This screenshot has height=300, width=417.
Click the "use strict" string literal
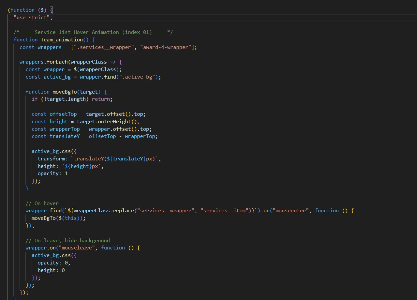point(33,18)
